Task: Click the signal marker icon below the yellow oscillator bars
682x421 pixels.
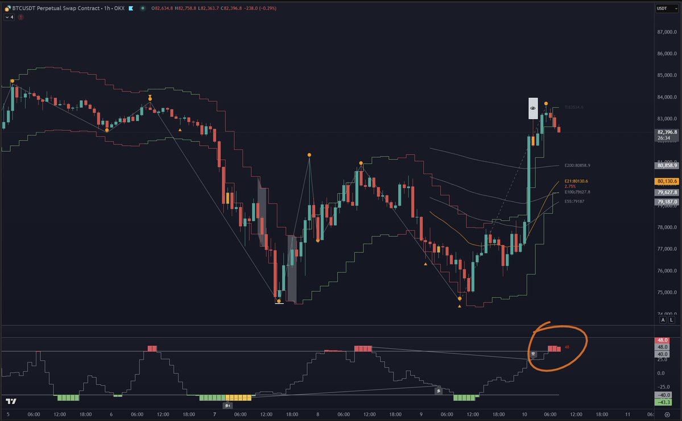Action: pos(228,405)
